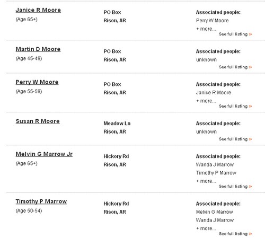Click See full listing for Janice R Moore

click(235, 34)
